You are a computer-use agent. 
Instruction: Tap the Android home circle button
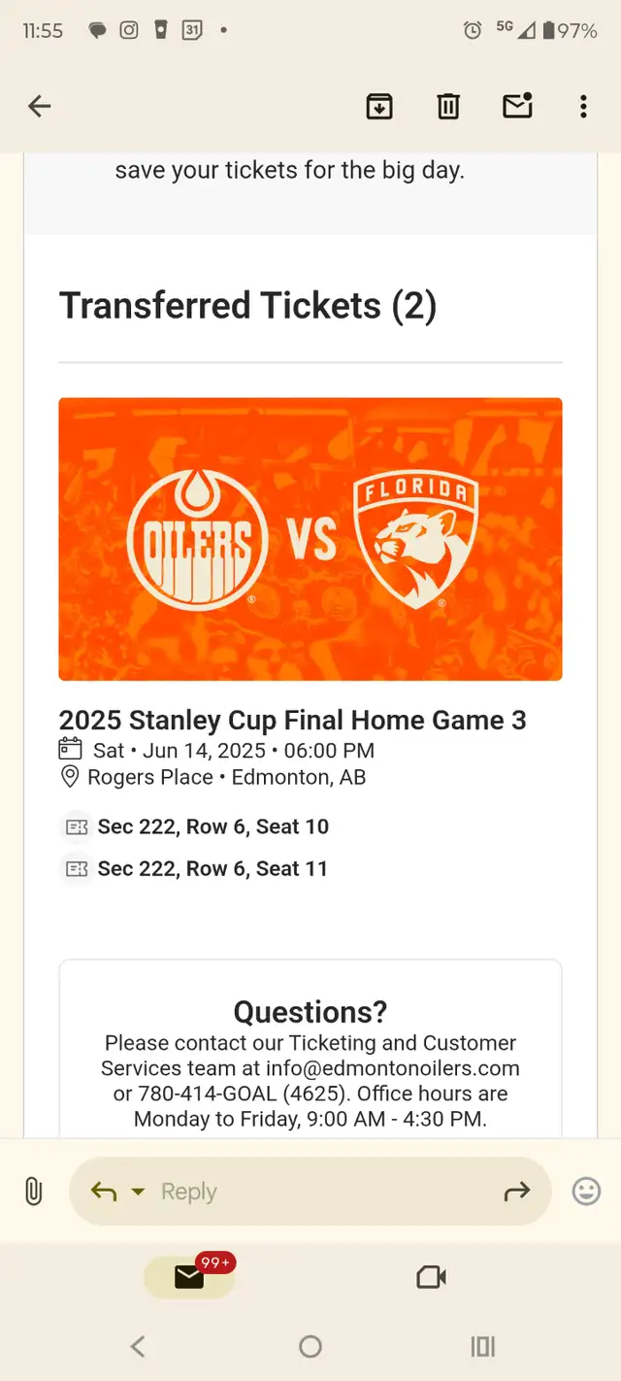[310, 1346]
